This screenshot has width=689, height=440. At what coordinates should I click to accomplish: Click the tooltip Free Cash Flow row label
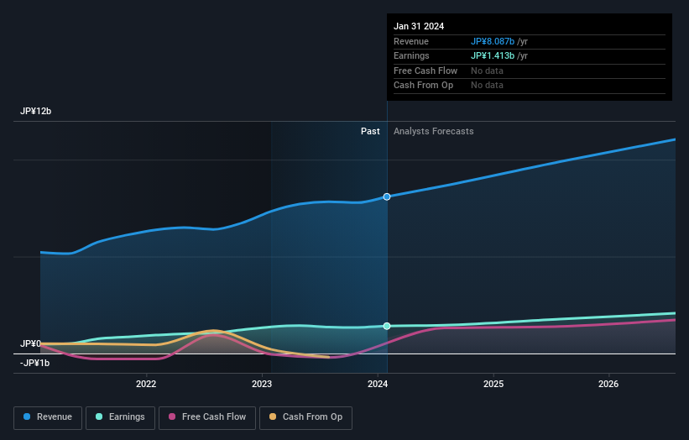[x=425, y=71]
